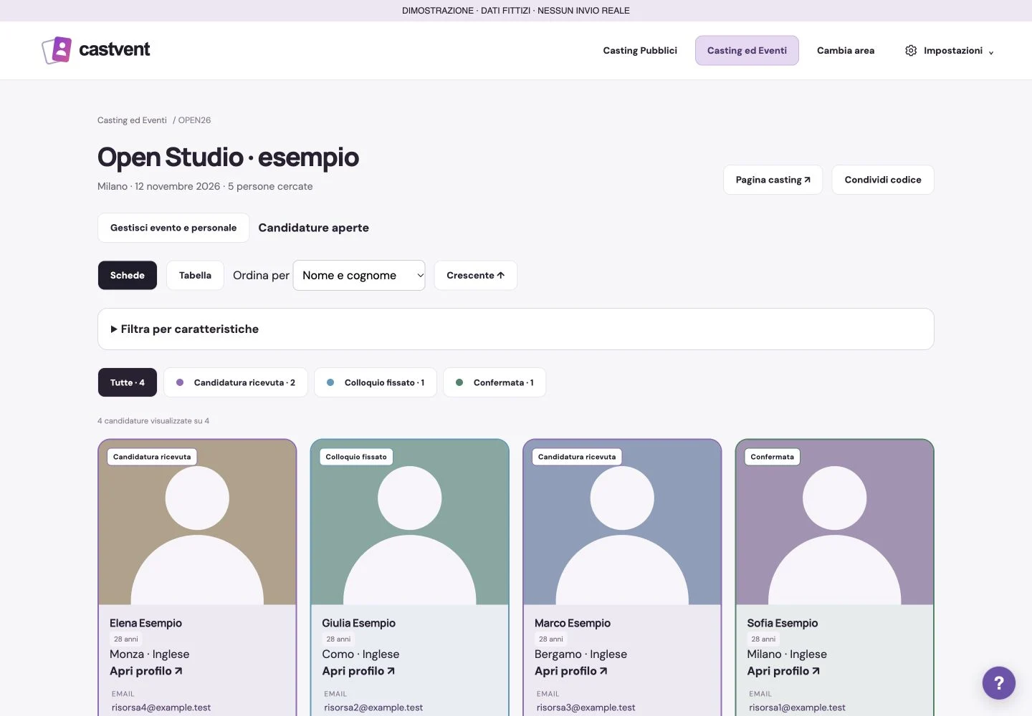
Task: Filter by Confermata · 1
Action: coord(494,382)
